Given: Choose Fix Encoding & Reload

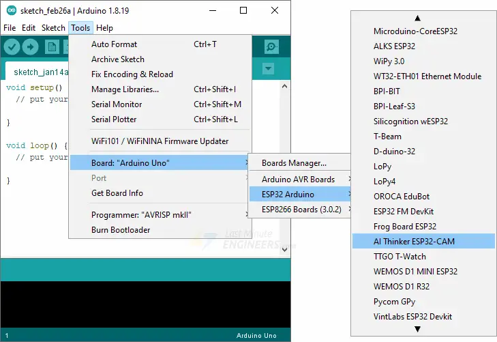Looking at the screenshot, I should pos(160,74).
